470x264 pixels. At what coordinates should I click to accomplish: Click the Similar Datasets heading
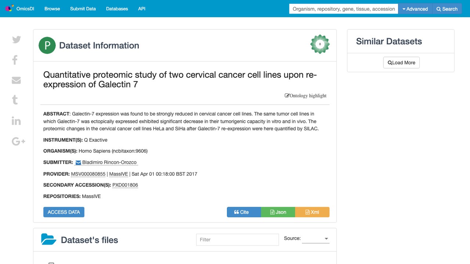pyautogui.click(x=389, y=41)
